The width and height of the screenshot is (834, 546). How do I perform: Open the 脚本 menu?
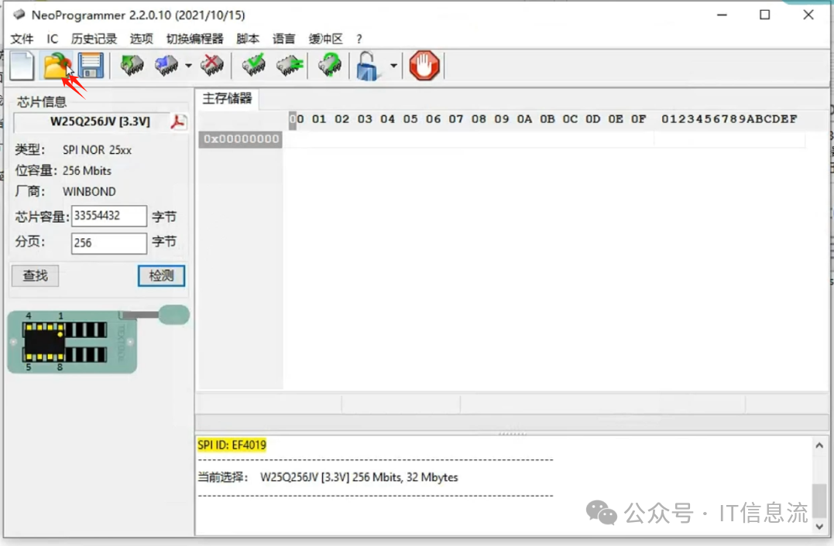[248, 39]
